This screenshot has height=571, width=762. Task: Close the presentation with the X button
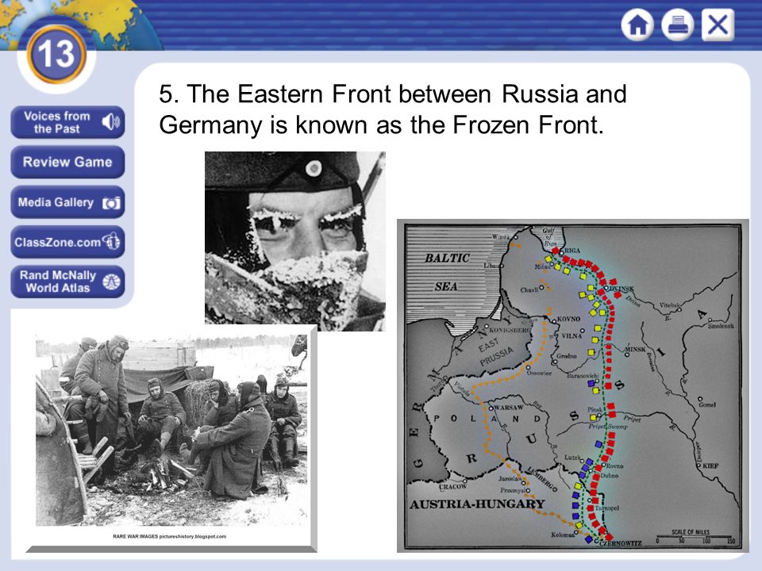718,25
